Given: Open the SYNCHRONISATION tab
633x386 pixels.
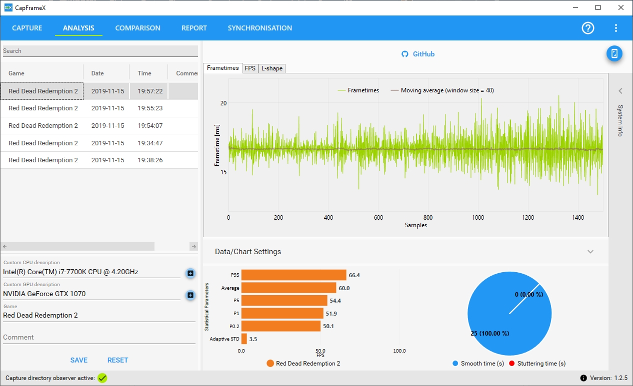Looking at the screenshot, I should click(260, 28).
